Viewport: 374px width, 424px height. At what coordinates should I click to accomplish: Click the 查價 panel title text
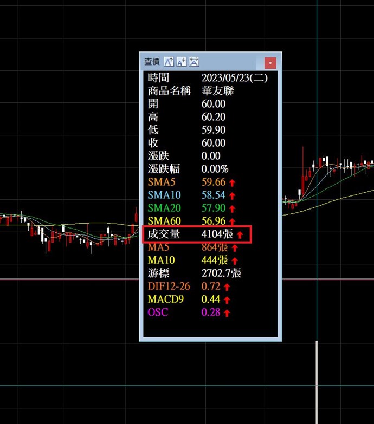click(151, 62)
